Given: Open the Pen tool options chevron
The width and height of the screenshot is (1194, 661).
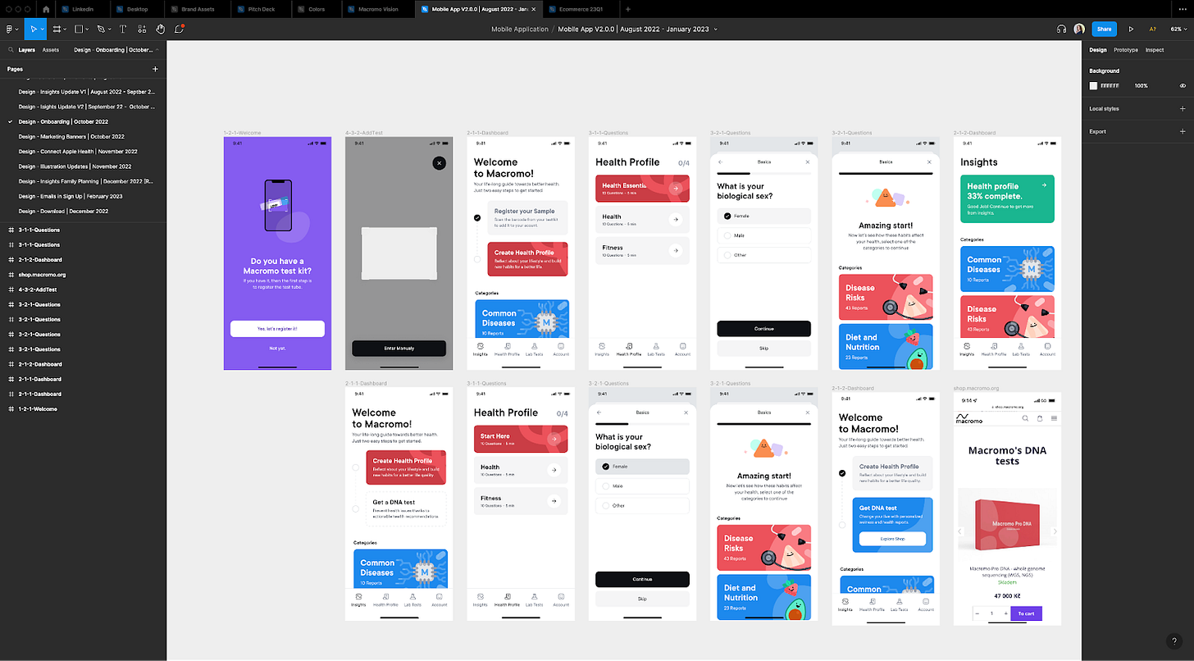Looking at the screenshot, I should click(110, 30).
